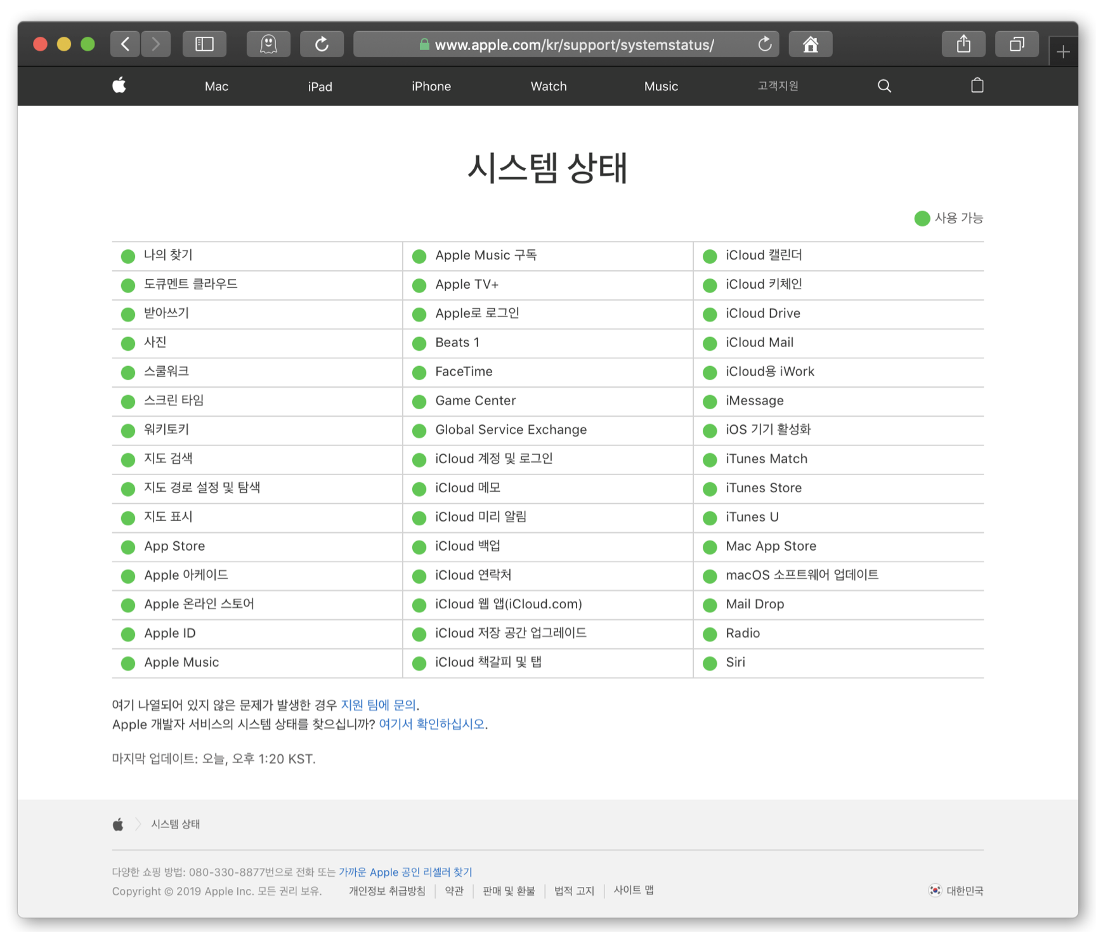Viewport: 1096px width, 932px height.
Task: Click the 시스템 상태 page heading
Action: pyautogui.click(x=547, y=168)
